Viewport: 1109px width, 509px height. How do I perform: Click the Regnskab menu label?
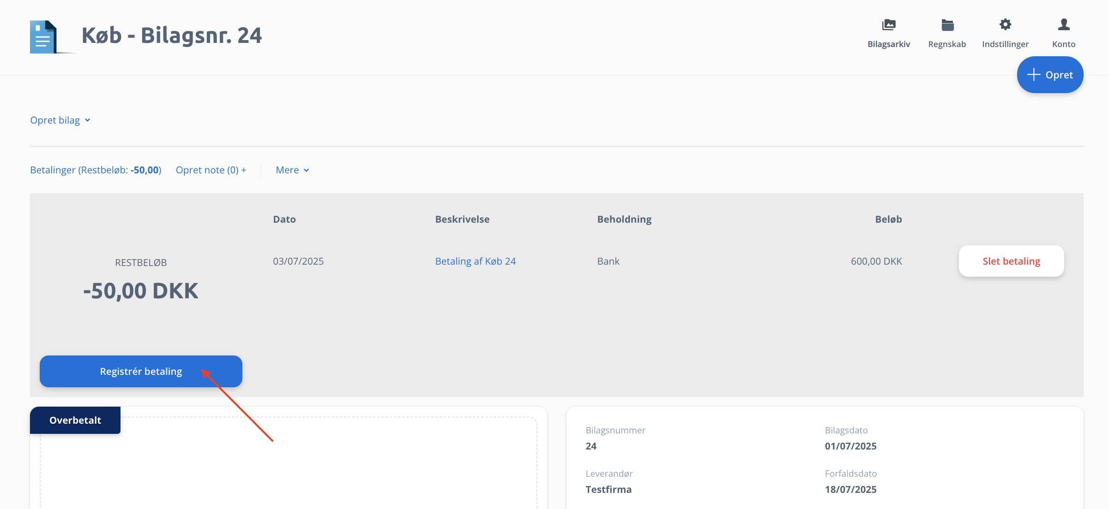(x=947, y=44)
